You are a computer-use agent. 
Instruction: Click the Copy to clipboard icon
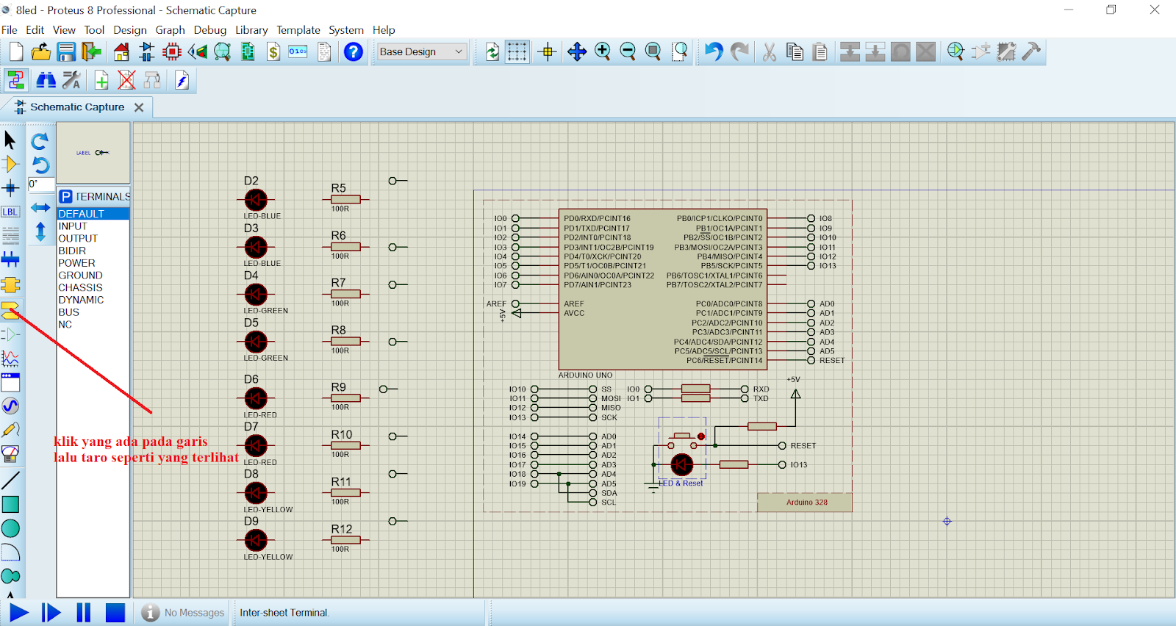click(x=795, y=51)
